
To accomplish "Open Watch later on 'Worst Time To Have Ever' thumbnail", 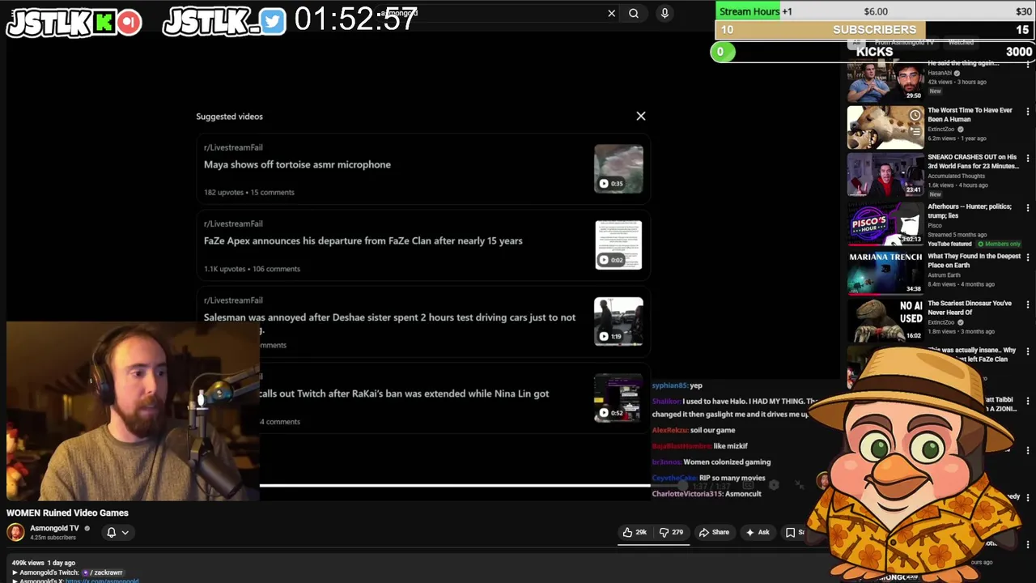I will click(x=915, y=115).
